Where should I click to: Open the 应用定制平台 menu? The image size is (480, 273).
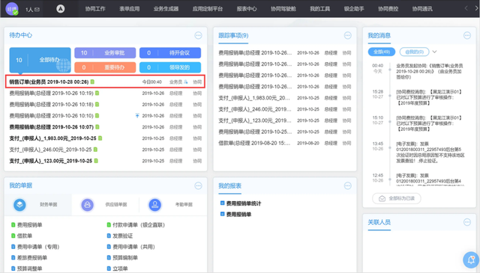[208, 9]
